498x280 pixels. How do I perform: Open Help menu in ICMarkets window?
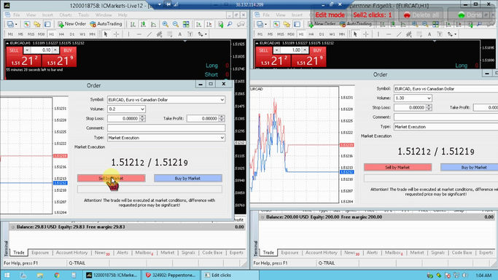[x=122, y=15]
